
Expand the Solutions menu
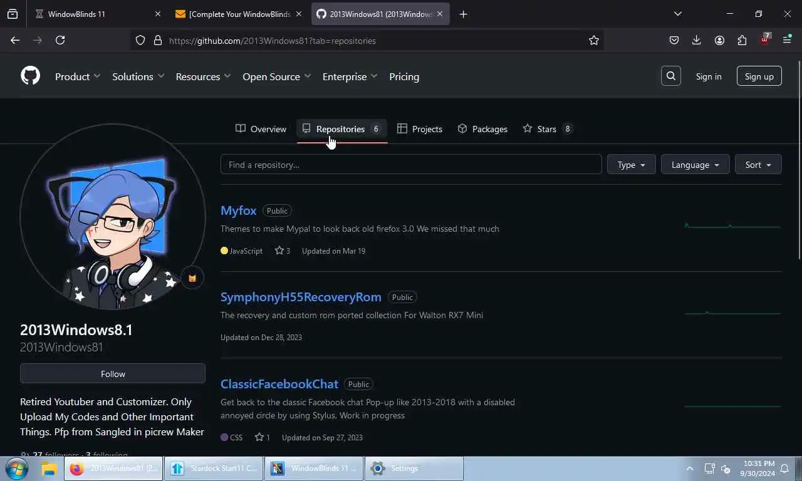(x=138, y=76)
